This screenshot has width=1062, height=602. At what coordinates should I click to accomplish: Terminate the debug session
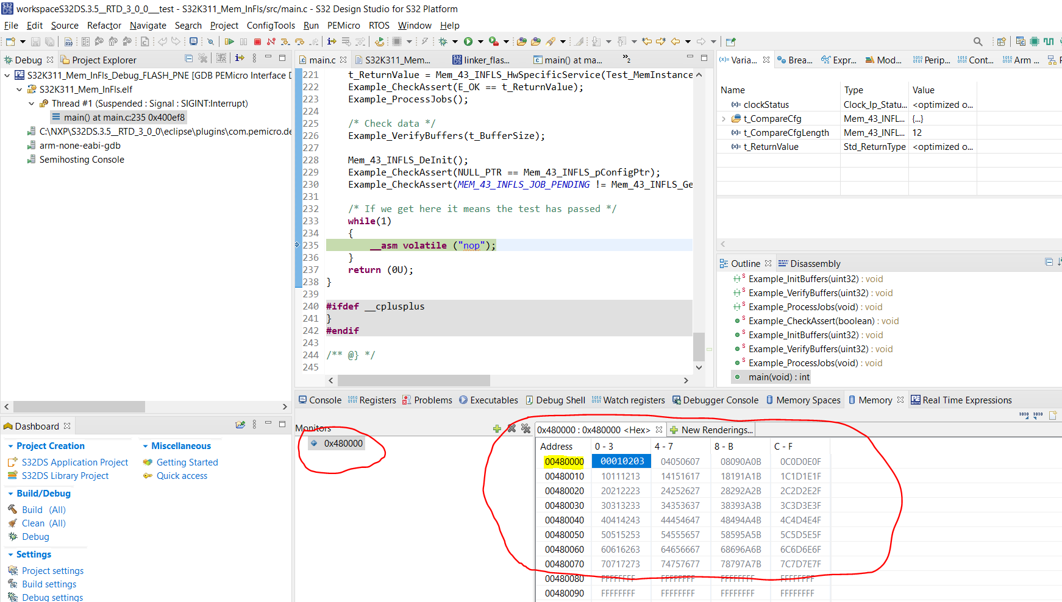(257, 41)
